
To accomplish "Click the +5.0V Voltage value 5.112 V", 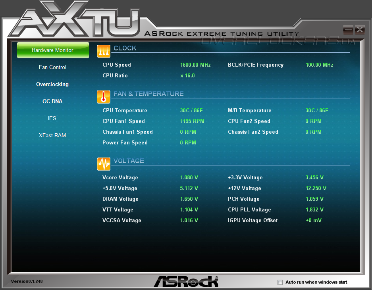I will (x=189, y=188).
